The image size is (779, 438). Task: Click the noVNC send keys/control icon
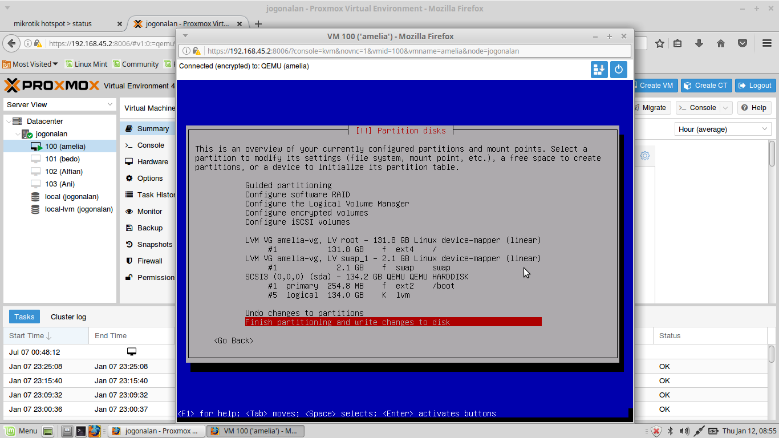599,70
